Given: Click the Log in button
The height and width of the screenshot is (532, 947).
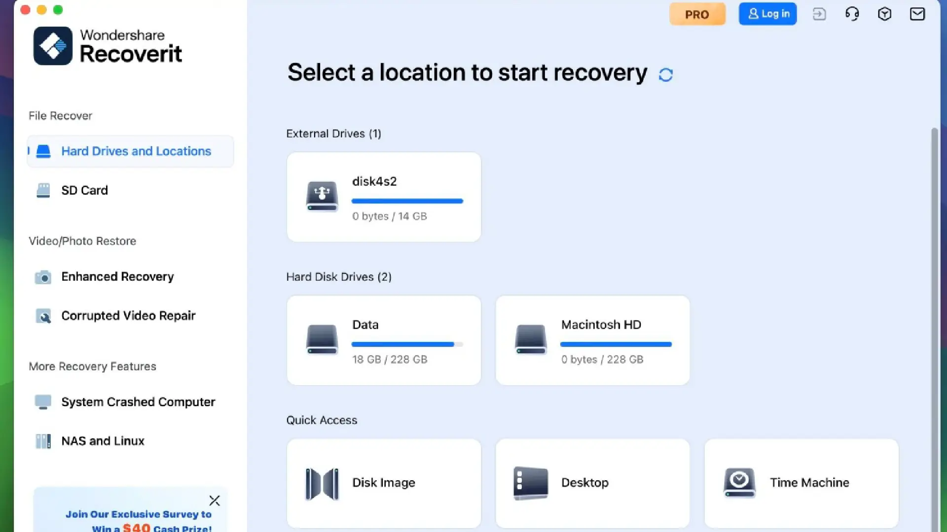Looking at the screenshot, I should pos(767,14).
